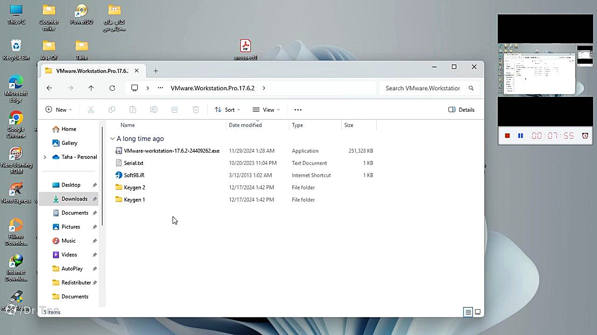Sort by Type column header
The image size is (597, 335).
coord(298,125)
